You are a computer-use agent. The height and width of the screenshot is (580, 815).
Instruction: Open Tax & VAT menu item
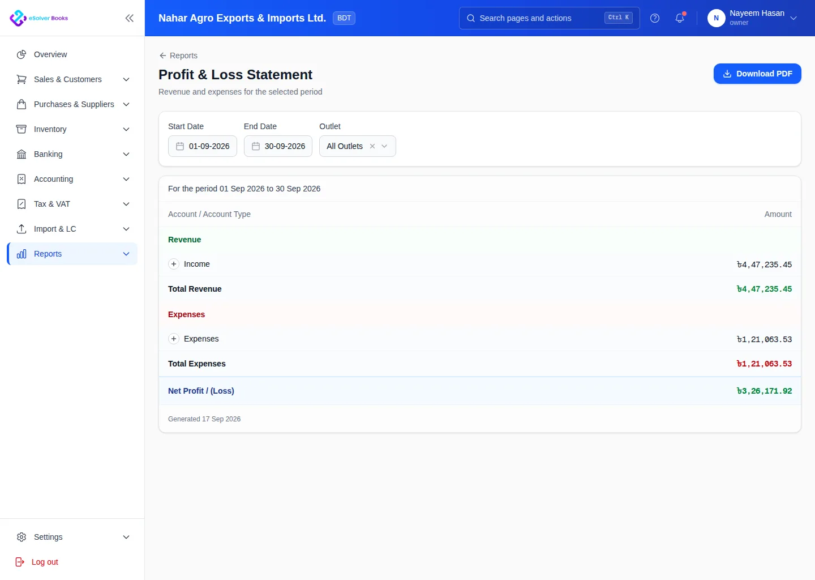(x=72, y=204)
